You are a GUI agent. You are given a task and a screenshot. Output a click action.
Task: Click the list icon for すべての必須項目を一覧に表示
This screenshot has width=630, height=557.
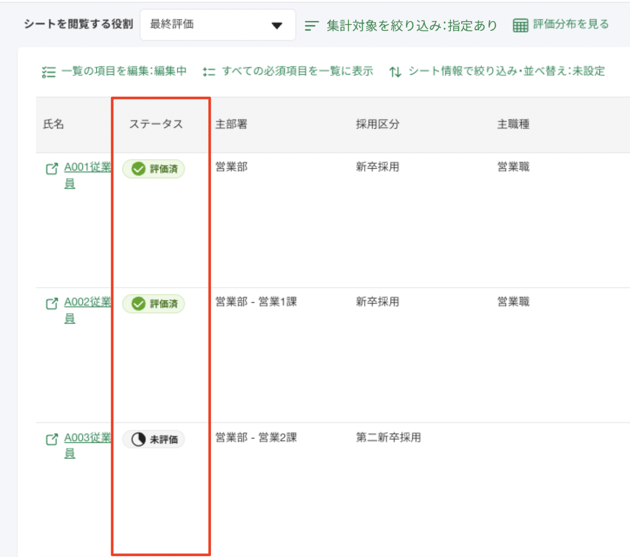209,72
